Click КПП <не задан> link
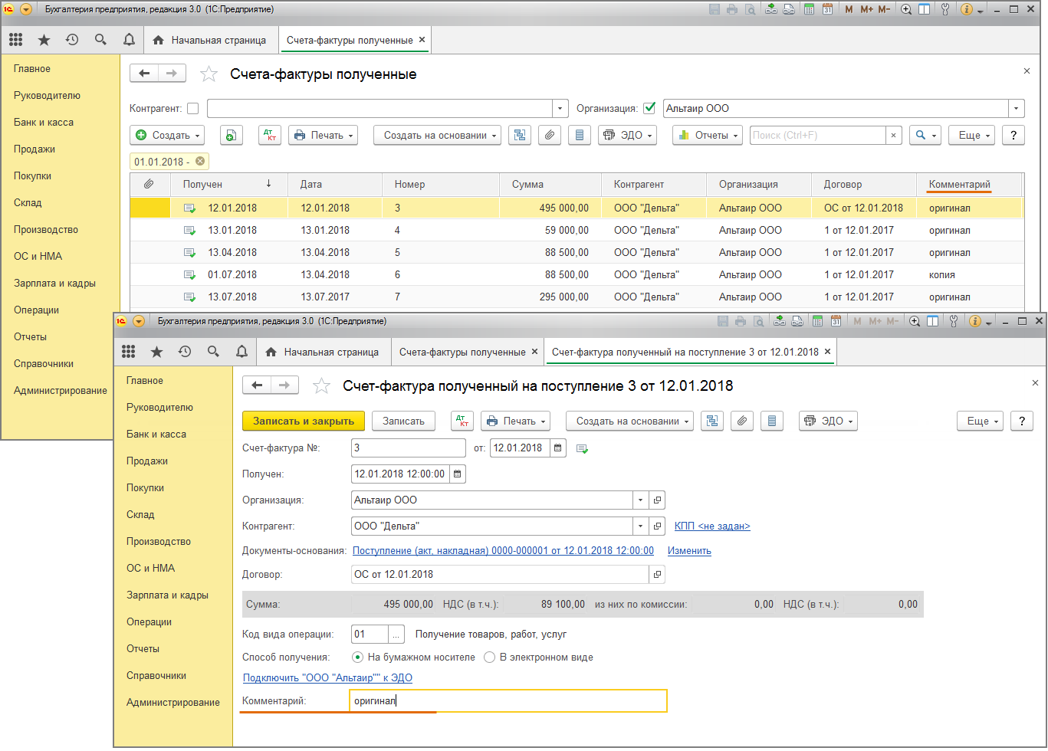Screen dimensions: 1048x751 (712, 526)
